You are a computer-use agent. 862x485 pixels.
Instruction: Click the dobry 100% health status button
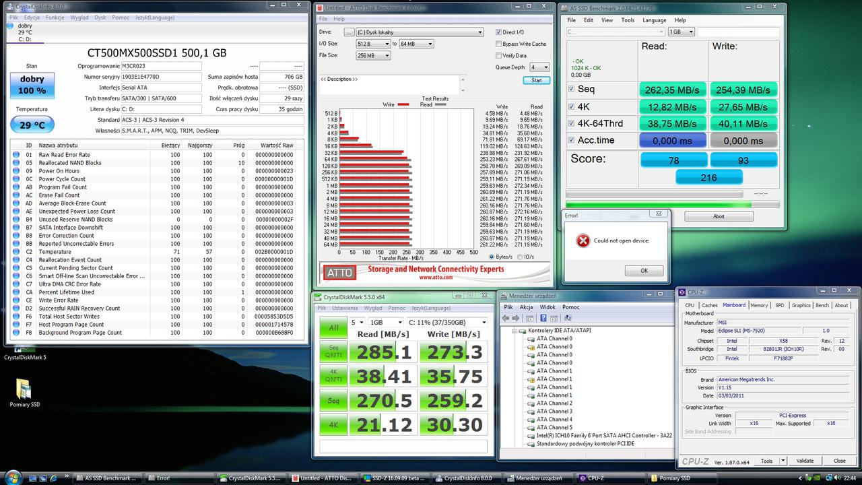pos(32,85)
